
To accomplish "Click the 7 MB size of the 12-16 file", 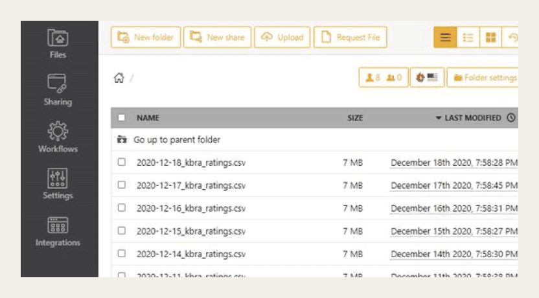I will (x=352, y=209).
